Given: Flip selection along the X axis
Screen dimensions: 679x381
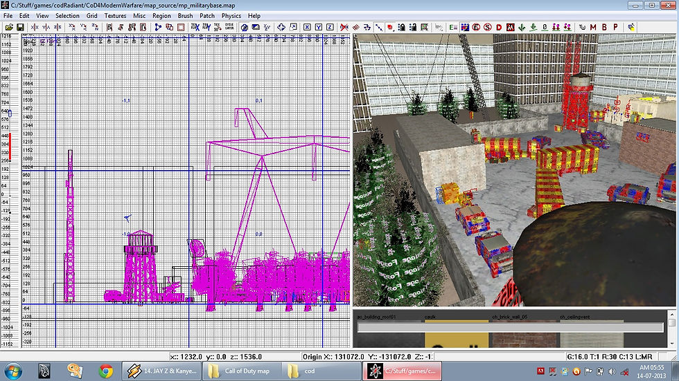Looking at the screenshot, I should click(35, 27).
